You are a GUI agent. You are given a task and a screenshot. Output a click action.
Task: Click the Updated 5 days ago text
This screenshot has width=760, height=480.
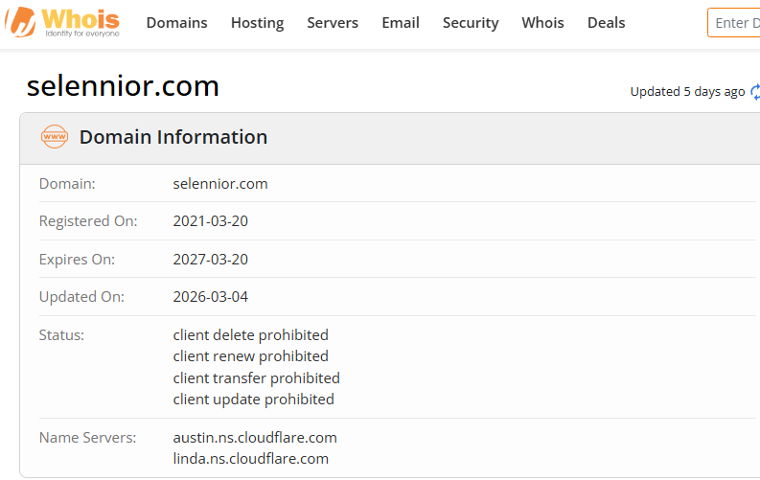pos(687,92)
